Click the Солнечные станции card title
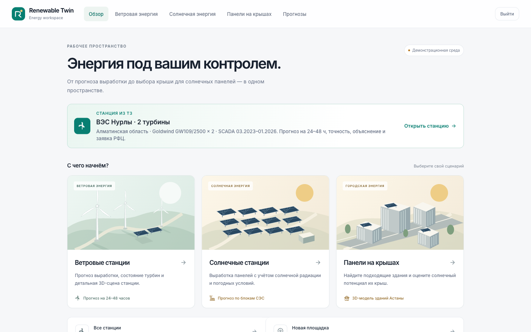Image resolution: width=531 pixels, height=332 pixels. pos(239,263)
